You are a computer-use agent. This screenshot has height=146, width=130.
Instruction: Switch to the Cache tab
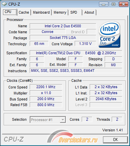click(24, 12)
